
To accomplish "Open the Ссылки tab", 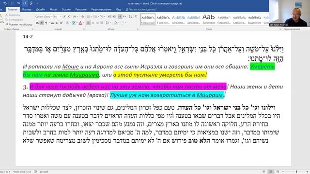I will tap(66, 9).
